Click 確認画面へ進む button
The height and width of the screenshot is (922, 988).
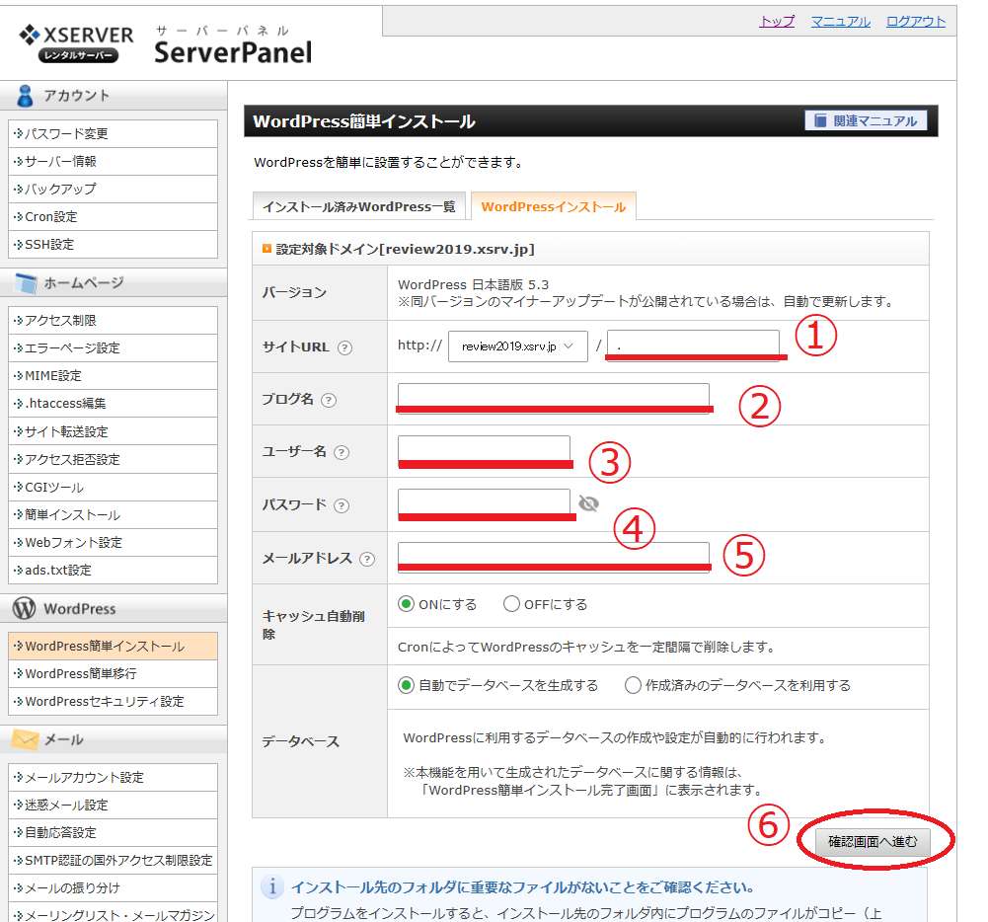pos(873,841)
